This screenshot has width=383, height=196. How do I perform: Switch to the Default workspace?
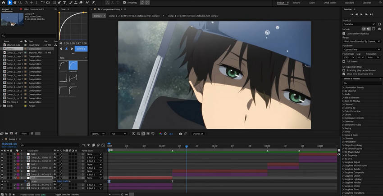coord(281,3)
